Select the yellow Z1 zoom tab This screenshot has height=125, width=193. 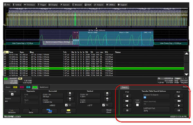click(x=15, y=87)
